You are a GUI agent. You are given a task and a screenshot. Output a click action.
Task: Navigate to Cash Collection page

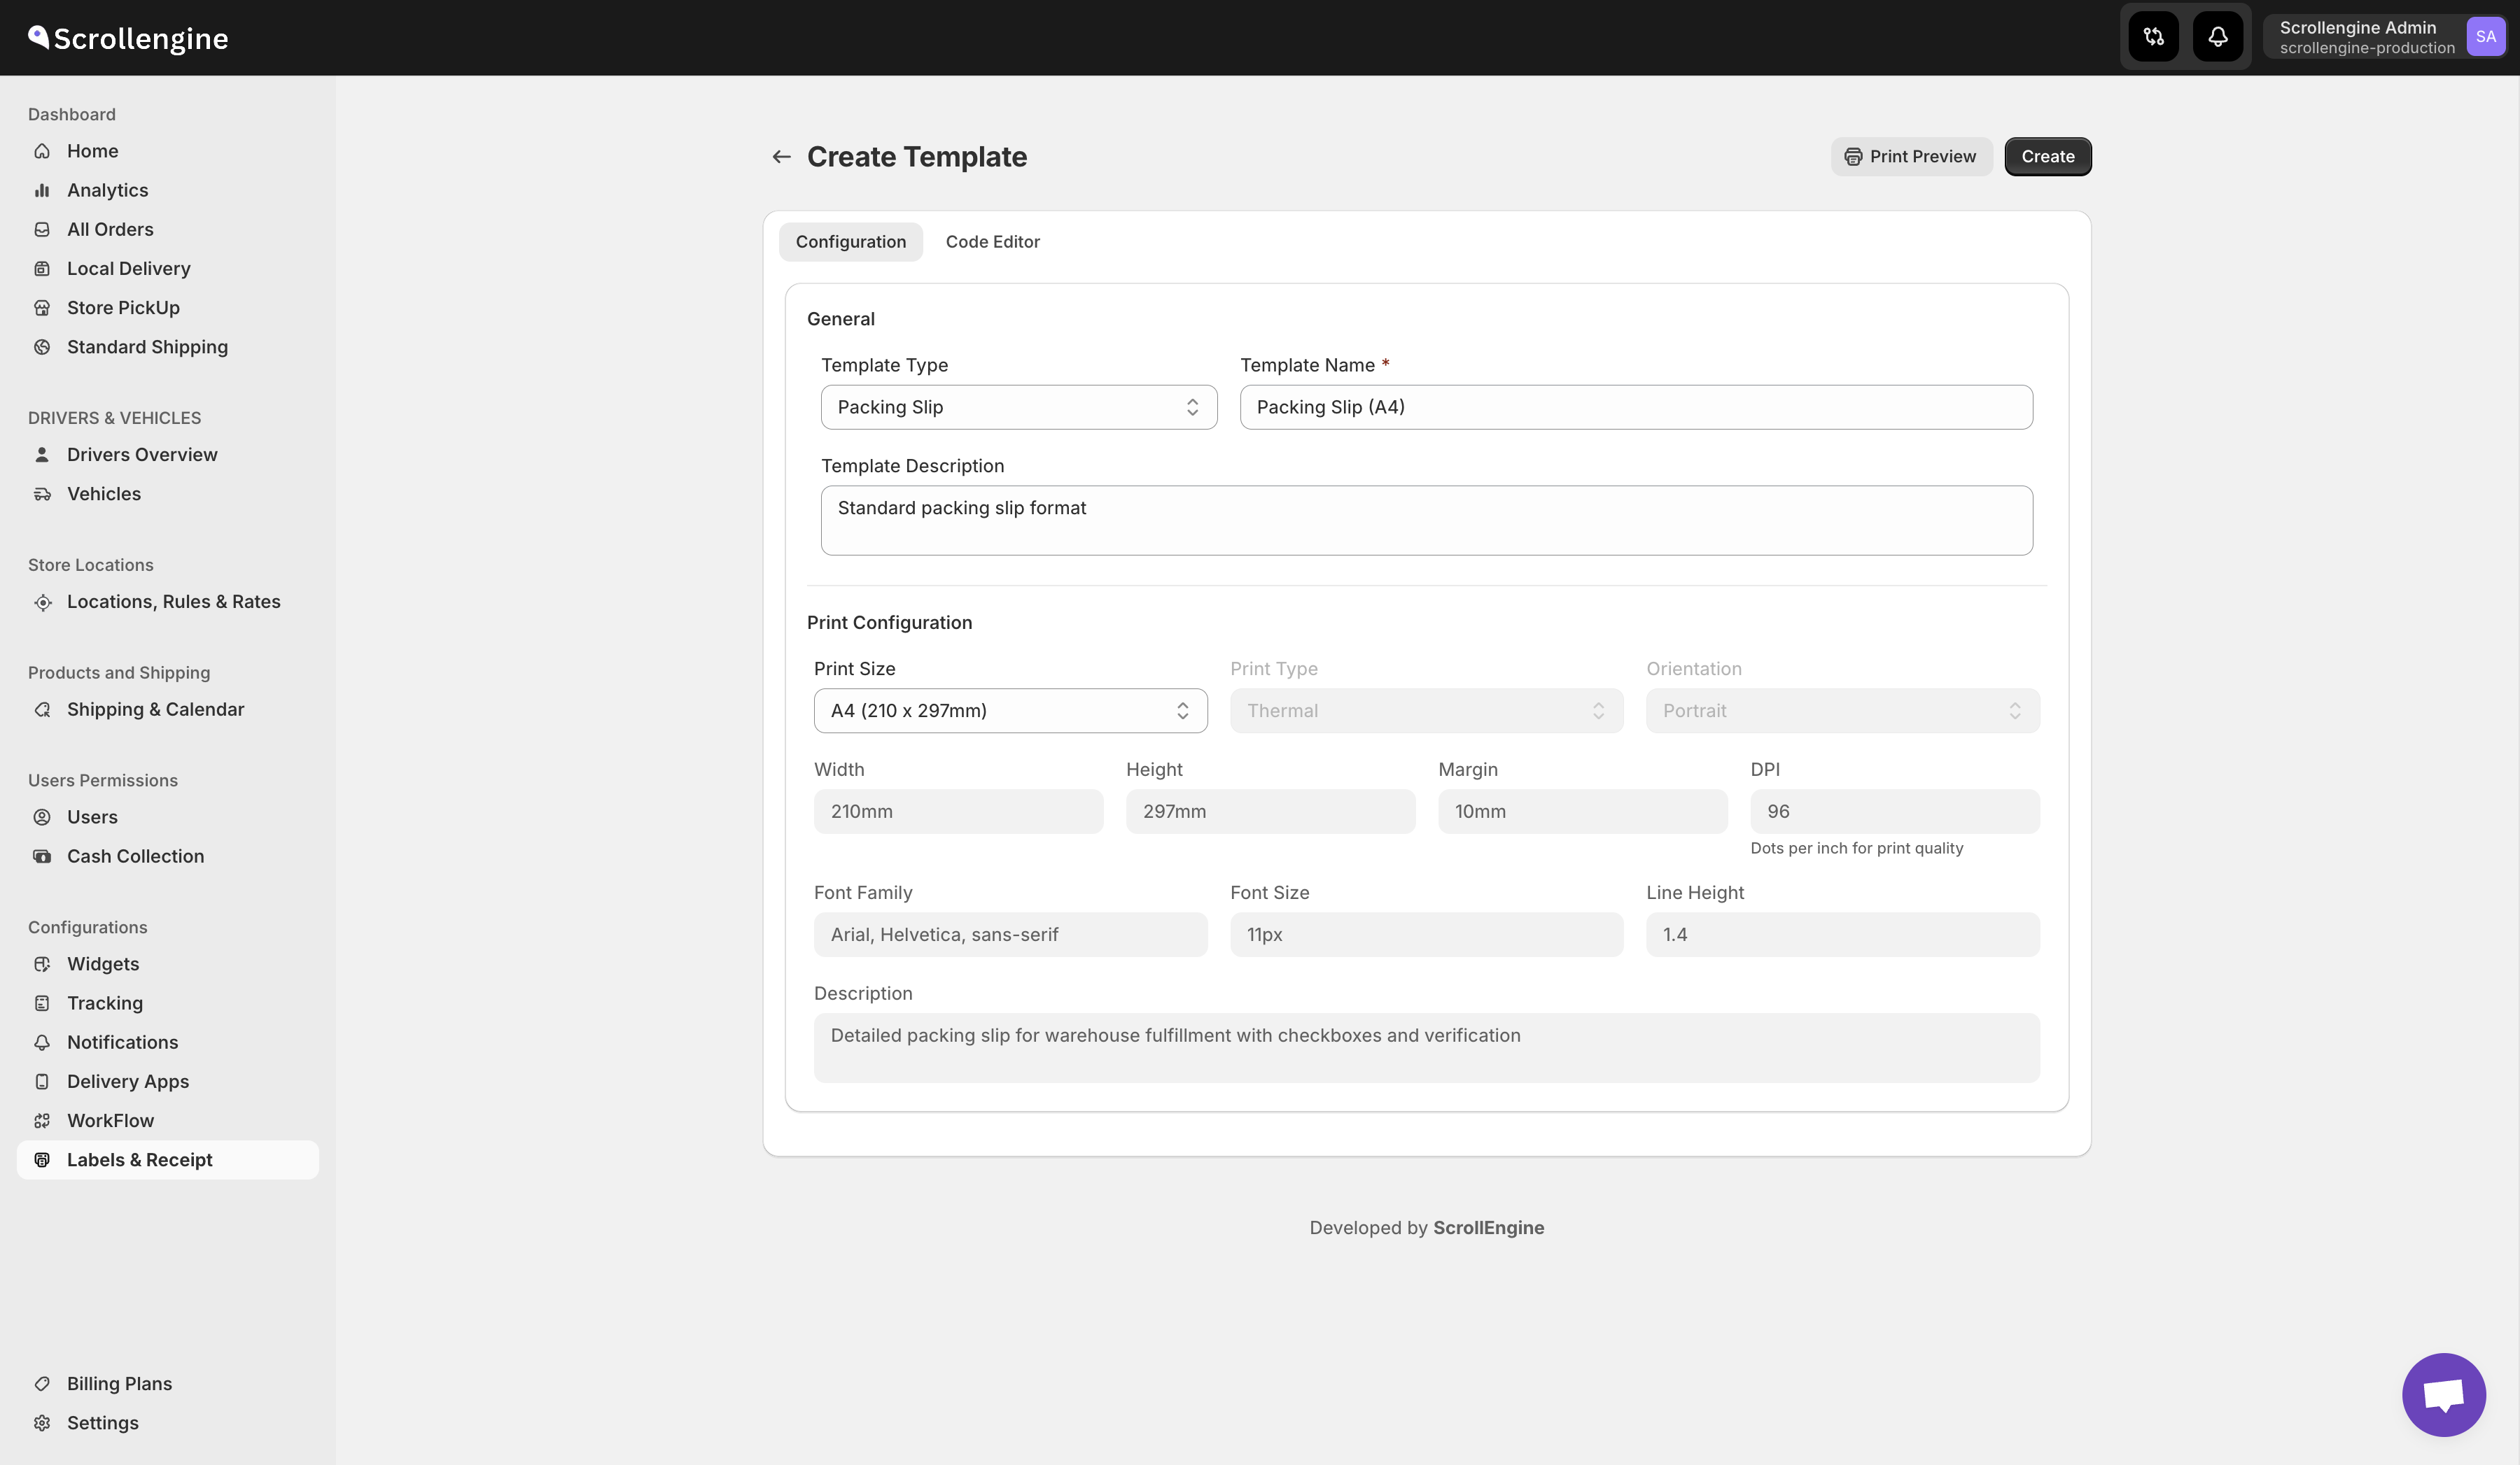point(135,856)
